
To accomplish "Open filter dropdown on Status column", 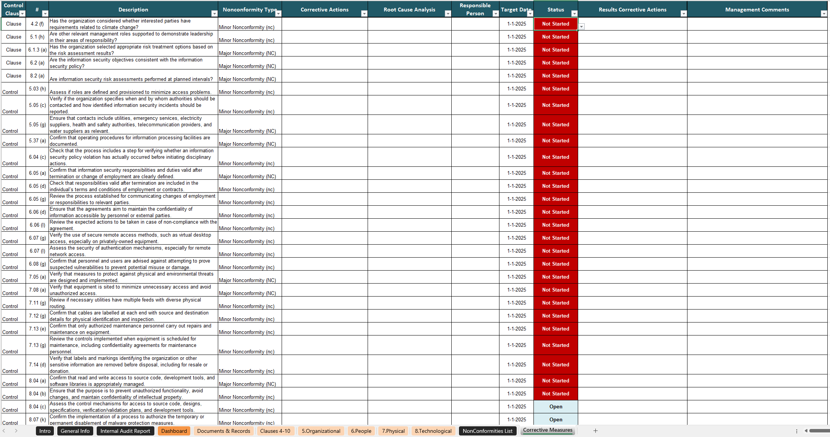I will (x=574, y=14).
